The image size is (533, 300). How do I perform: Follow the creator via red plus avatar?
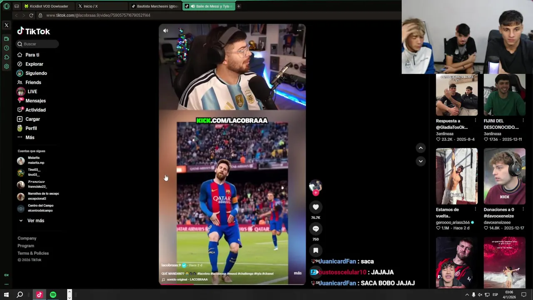(x=316, y=193)
